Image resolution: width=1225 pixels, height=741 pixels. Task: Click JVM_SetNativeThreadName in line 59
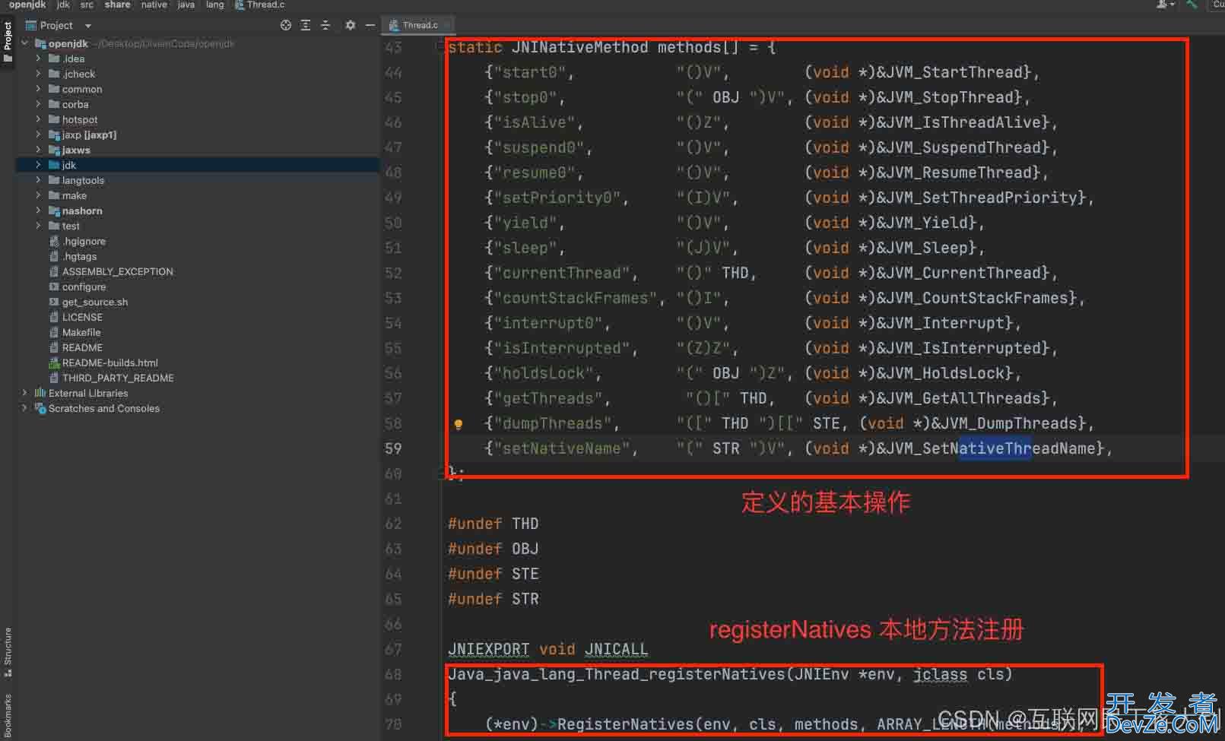coord(991,448)
